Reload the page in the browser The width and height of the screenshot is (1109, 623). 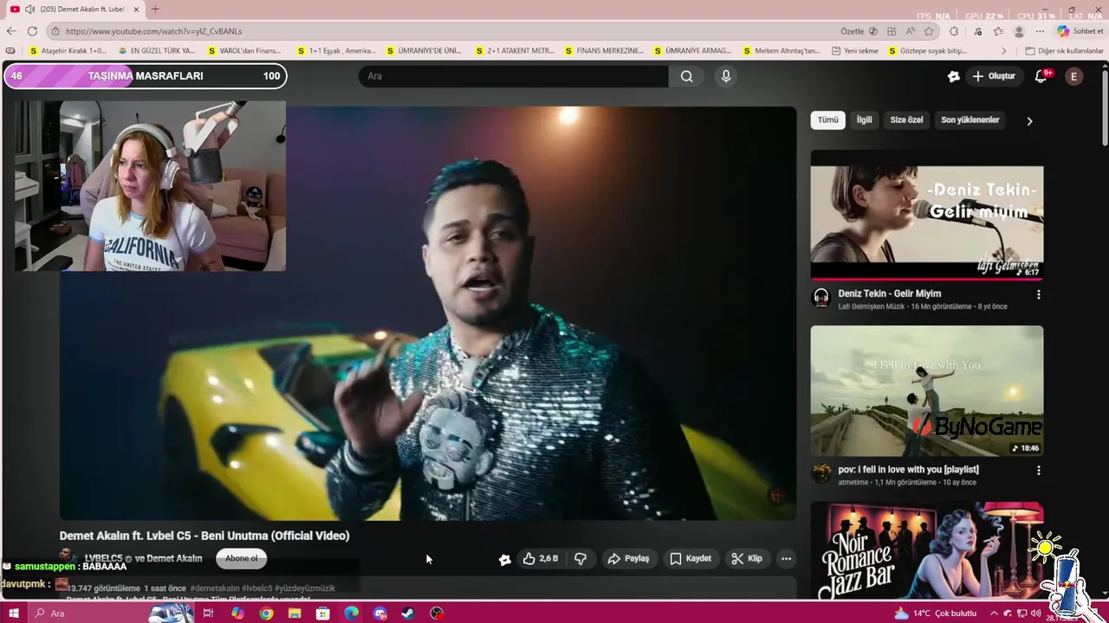click(32, 31)
